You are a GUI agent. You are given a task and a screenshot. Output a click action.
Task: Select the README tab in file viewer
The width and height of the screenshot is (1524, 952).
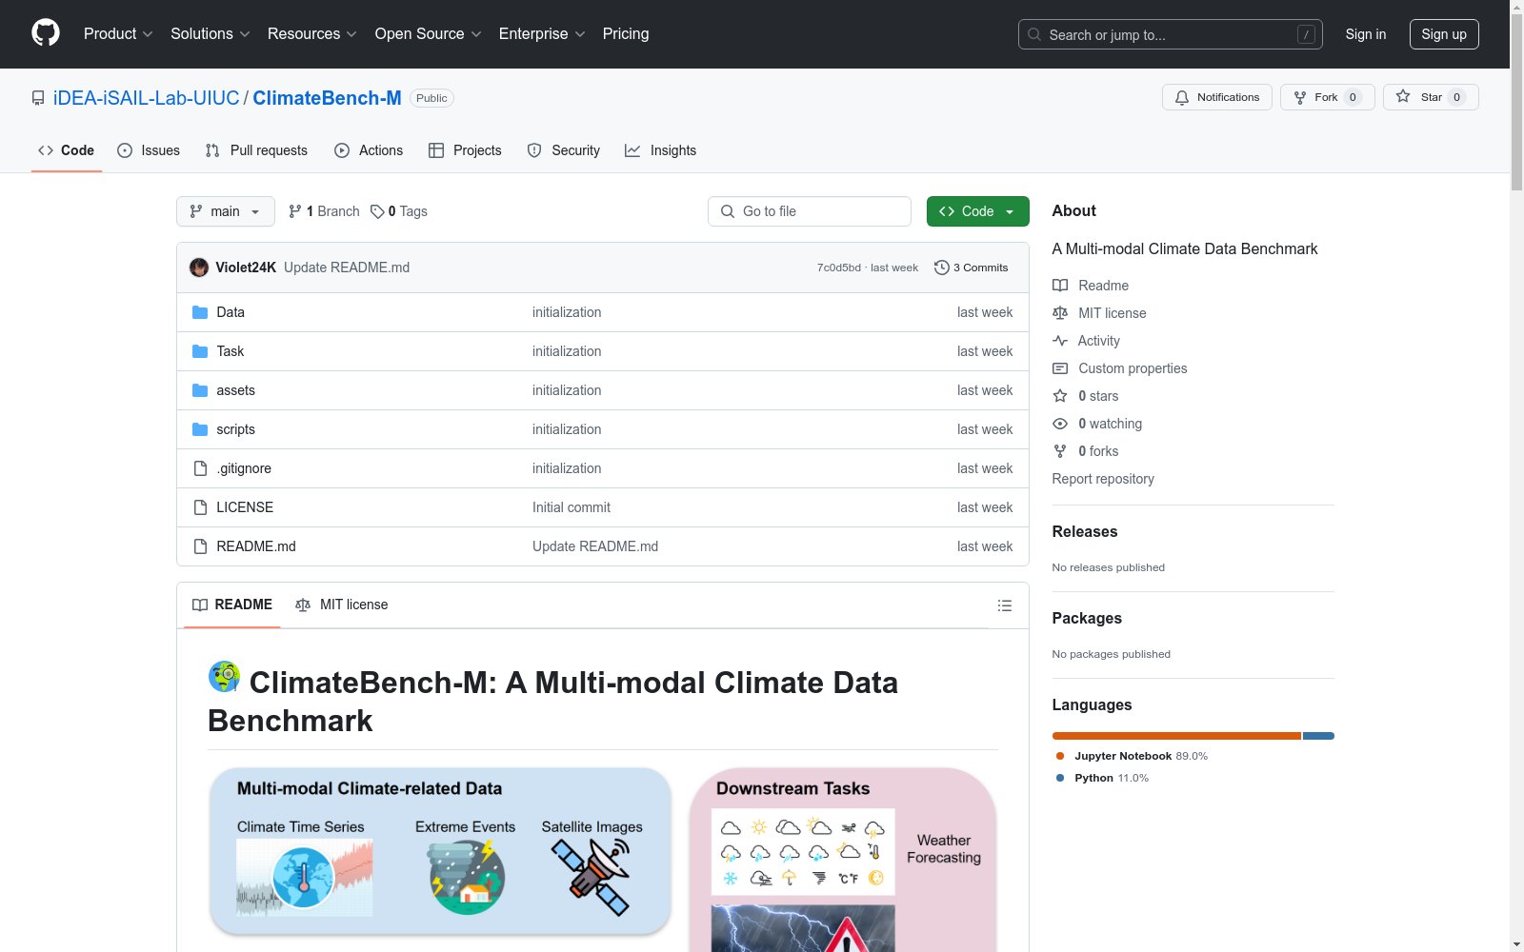(x=232, y=605)
